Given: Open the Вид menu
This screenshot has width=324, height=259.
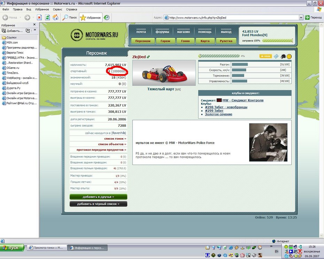Looking at the screenshot, I should point(29,9).
